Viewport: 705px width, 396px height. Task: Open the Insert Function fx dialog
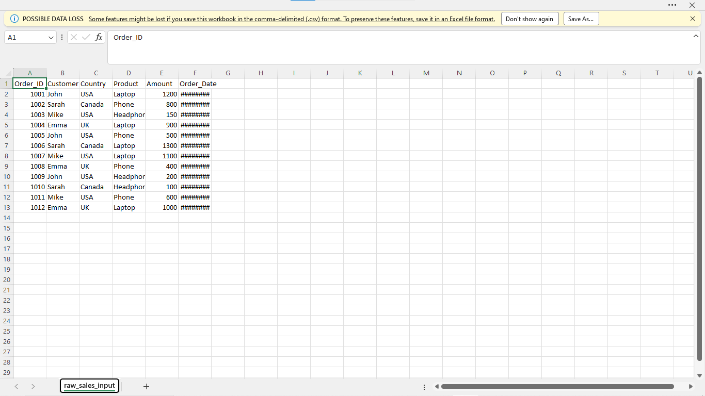pyautogui.click(x=99, y=37)
